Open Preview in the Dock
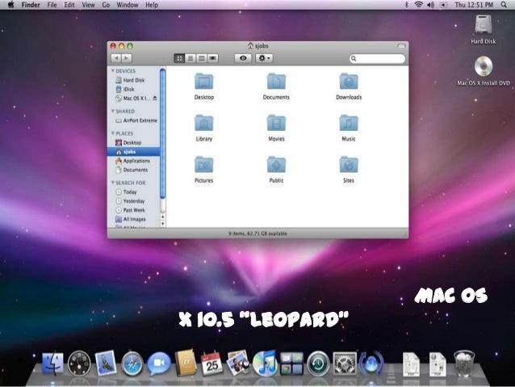Viewport: 515px width, 387px height. [x=238, y=363]
